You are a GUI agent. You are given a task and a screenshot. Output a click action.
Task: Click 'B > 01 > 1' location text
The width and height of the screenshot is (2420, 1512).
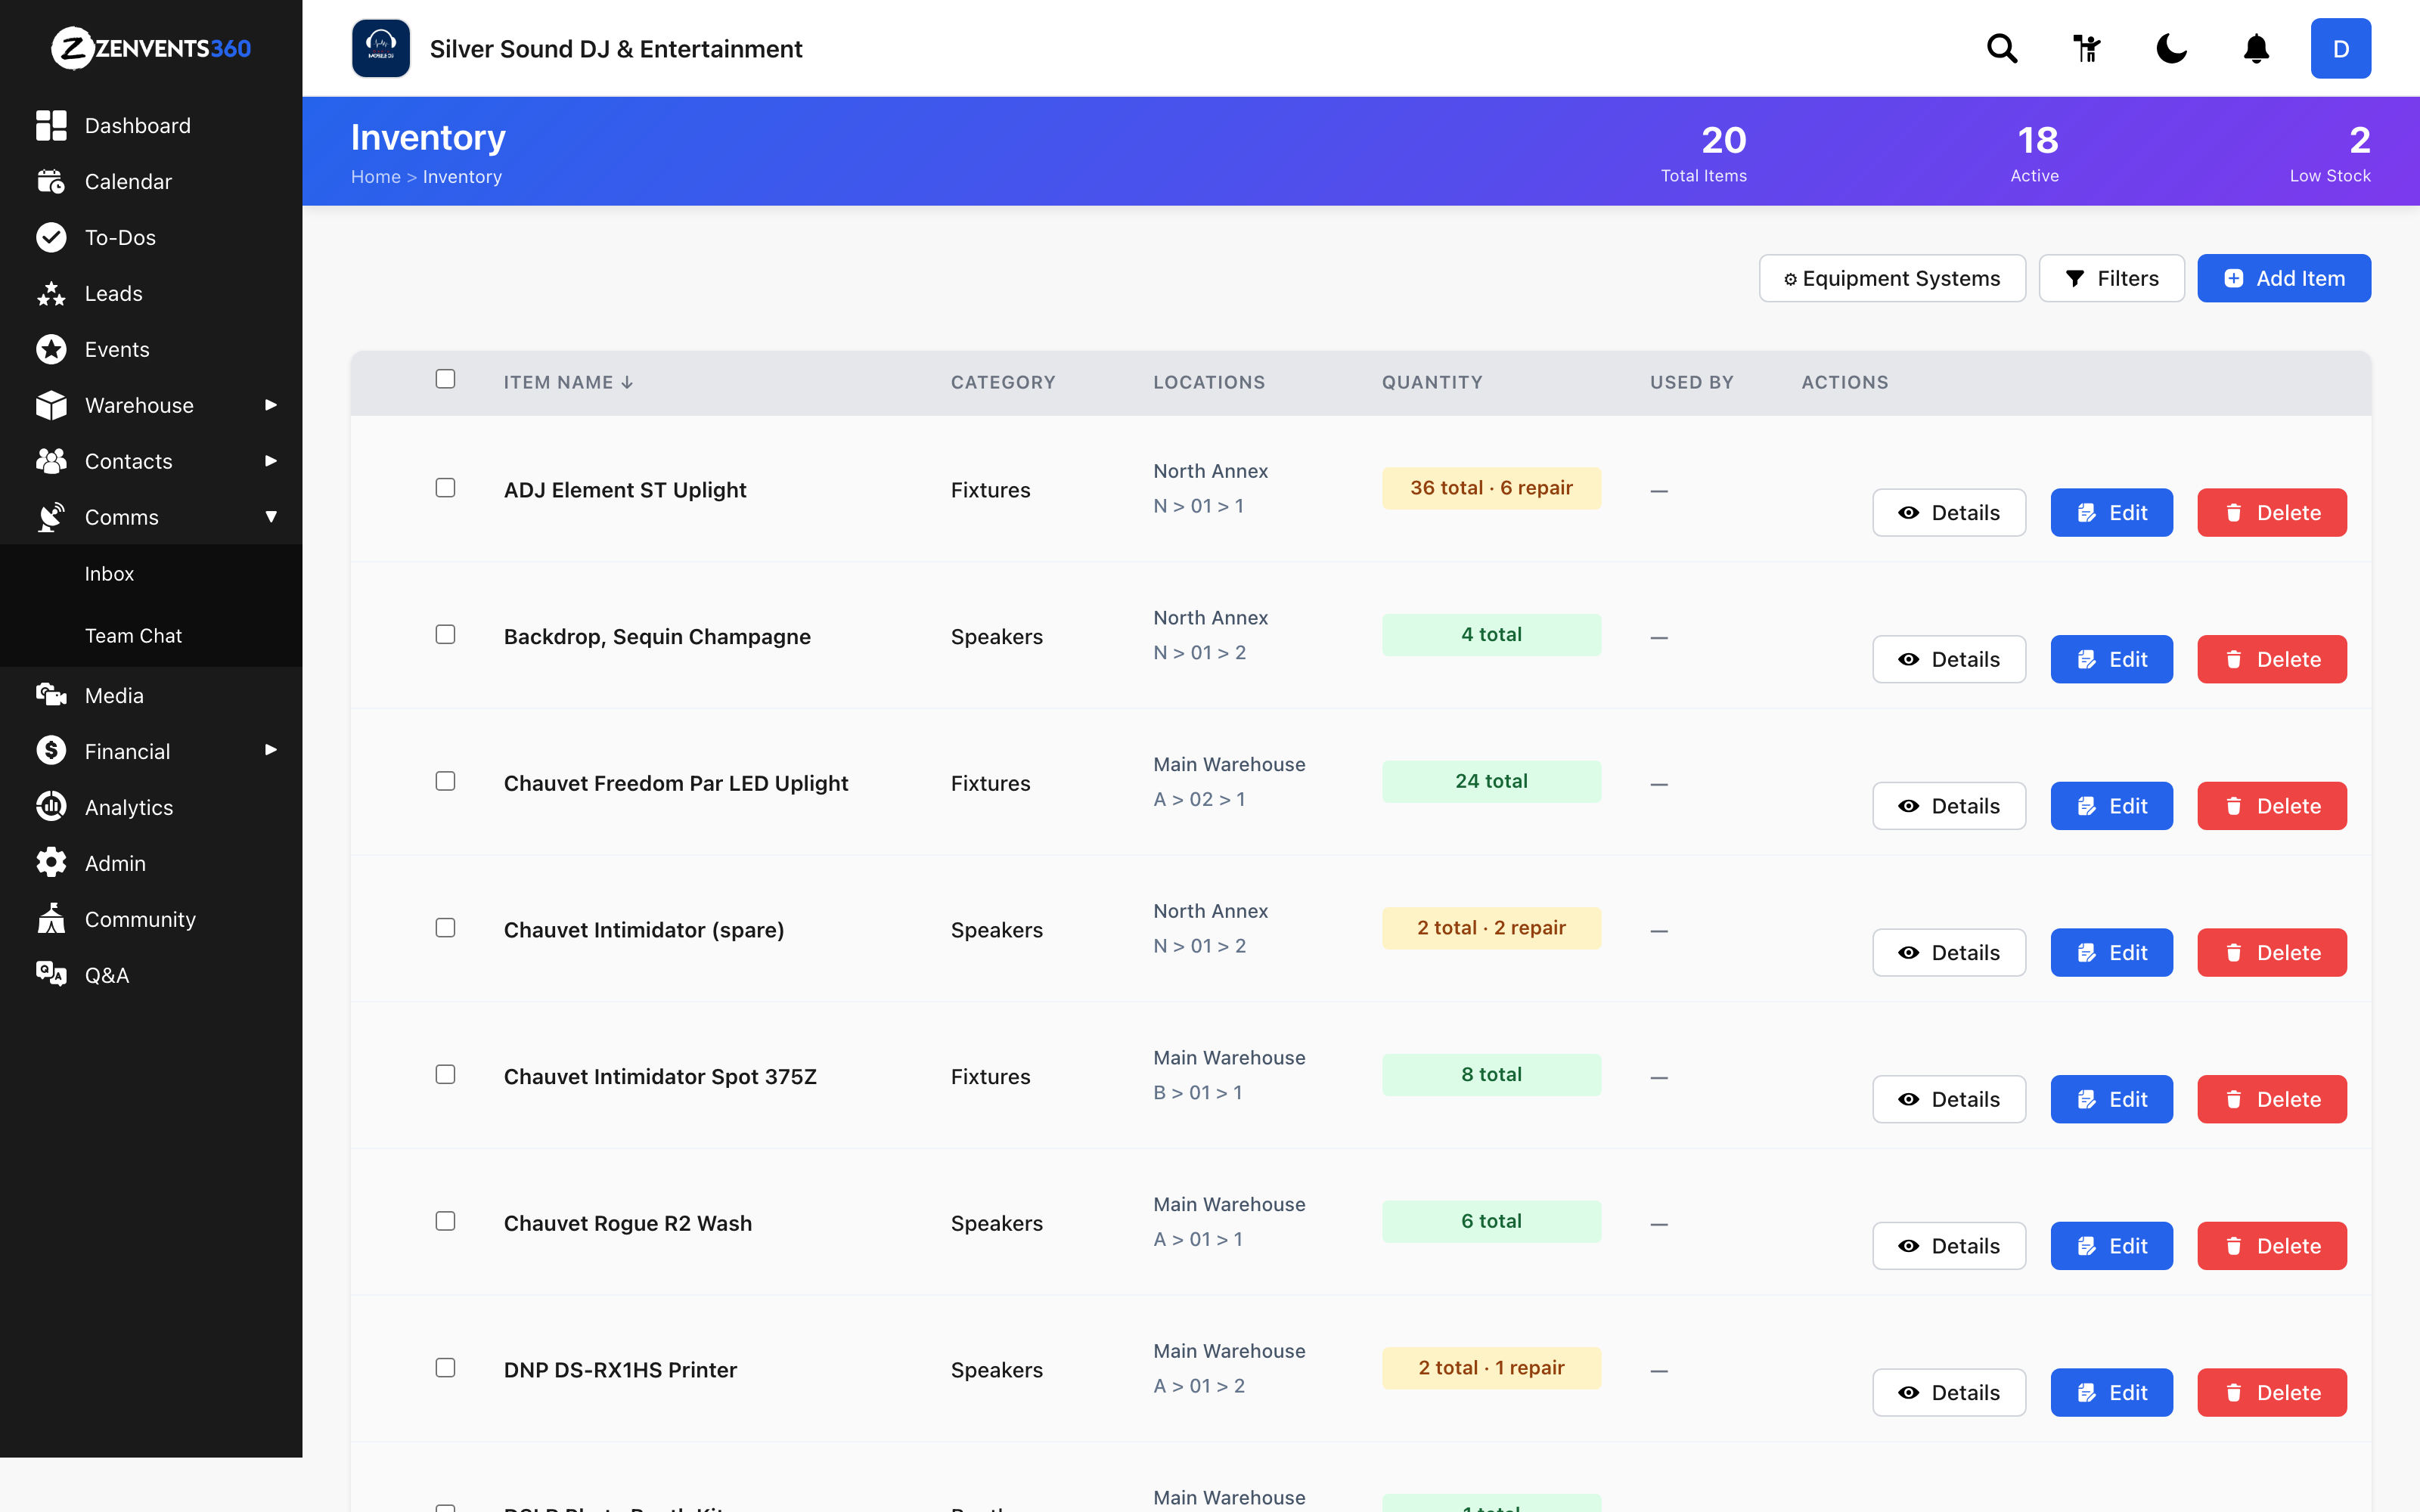(1198, 1093)
